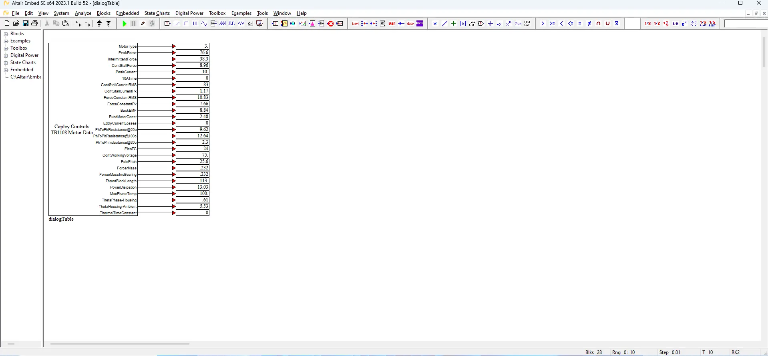
Task: Print the diagram using the printer icon
Action: [x=34, y=24]
